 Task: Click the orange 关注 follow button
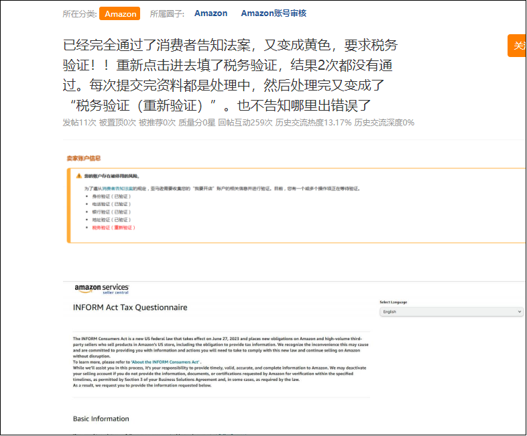(x=517, y=46)
